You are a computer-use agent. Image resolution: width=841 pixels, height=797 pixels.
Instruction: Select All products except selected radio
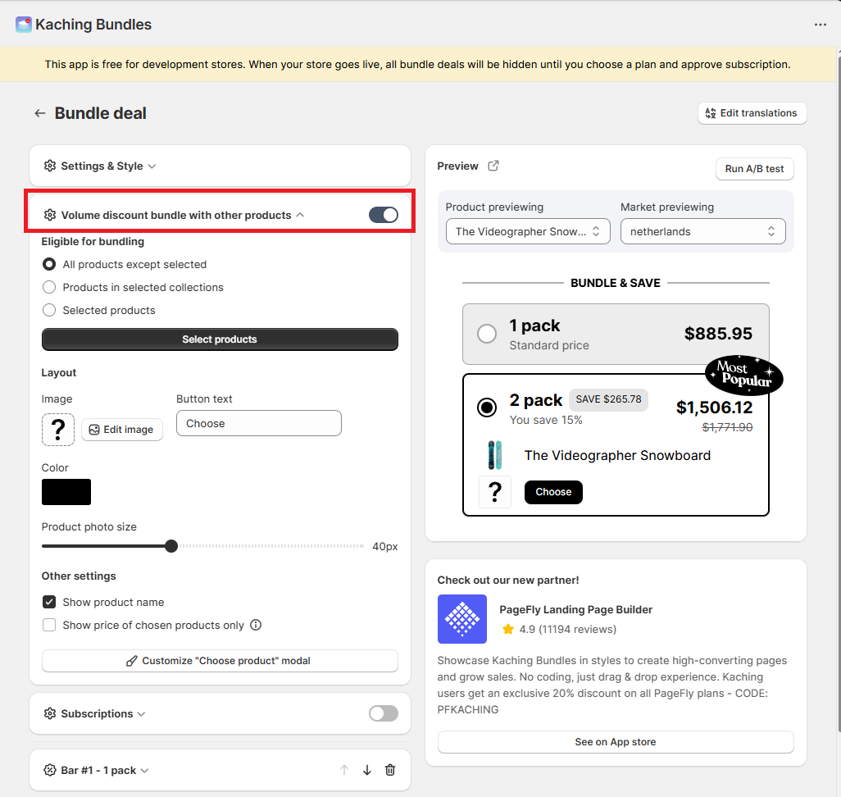pyautogui.click(x=49, y=264)
